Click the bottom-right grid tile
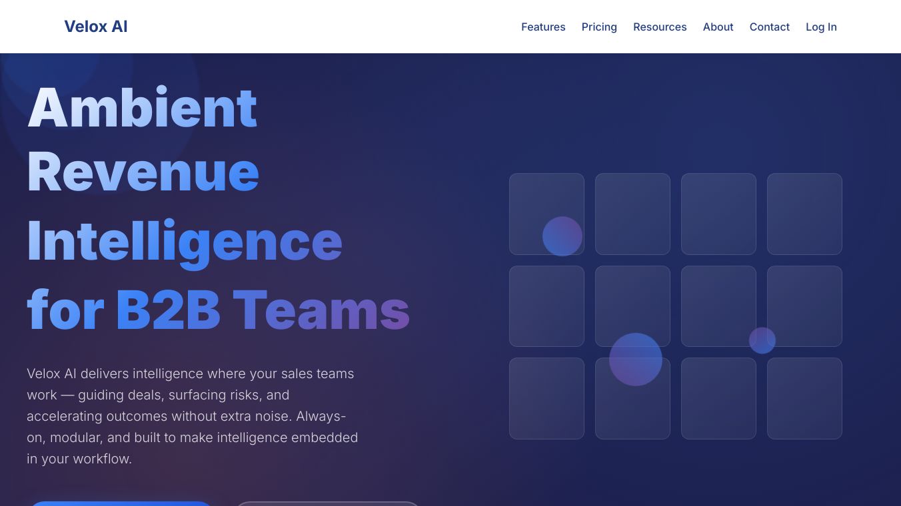Viewport: 901px width, 506px height. pyautogui.click(x=804, y=398)
